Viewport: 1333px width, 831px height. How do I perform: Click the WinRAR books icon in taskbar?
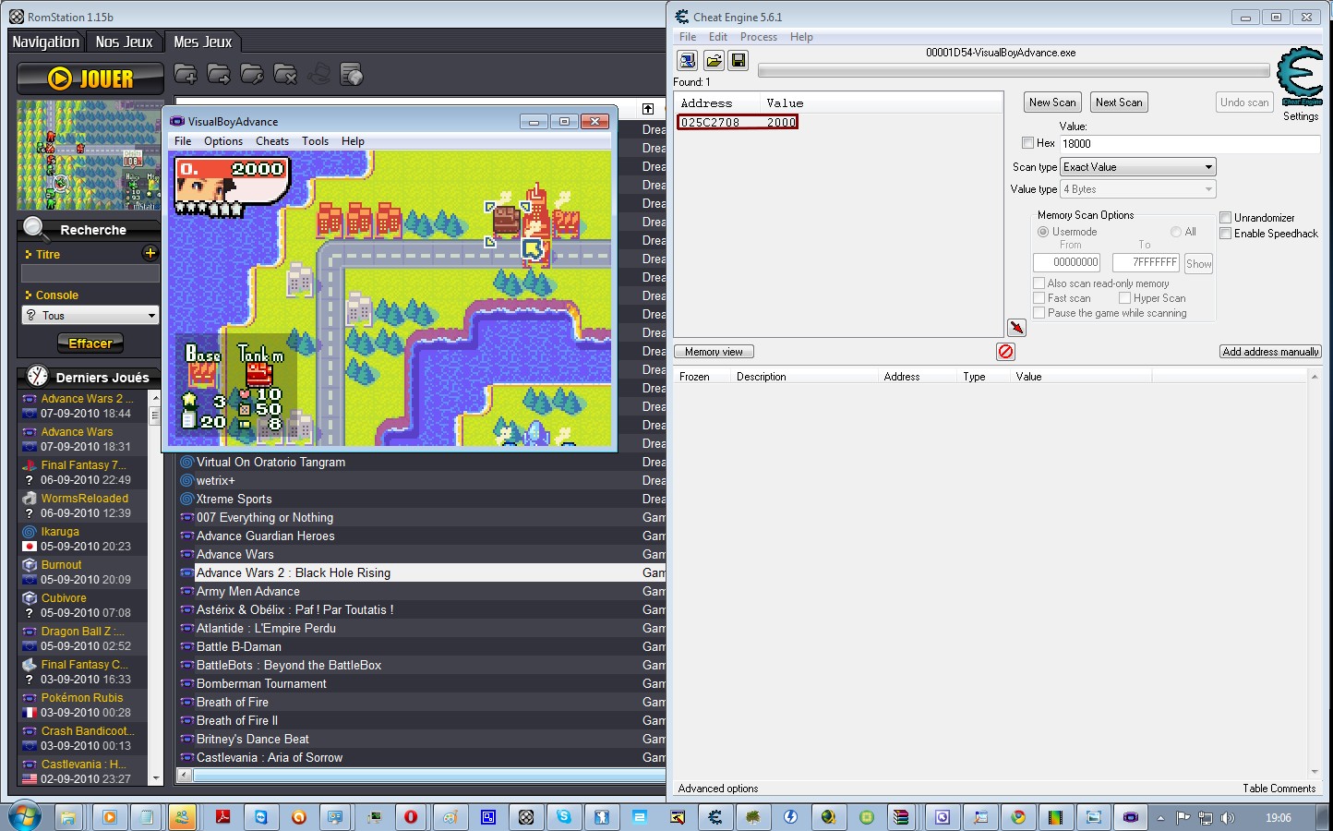900,817
